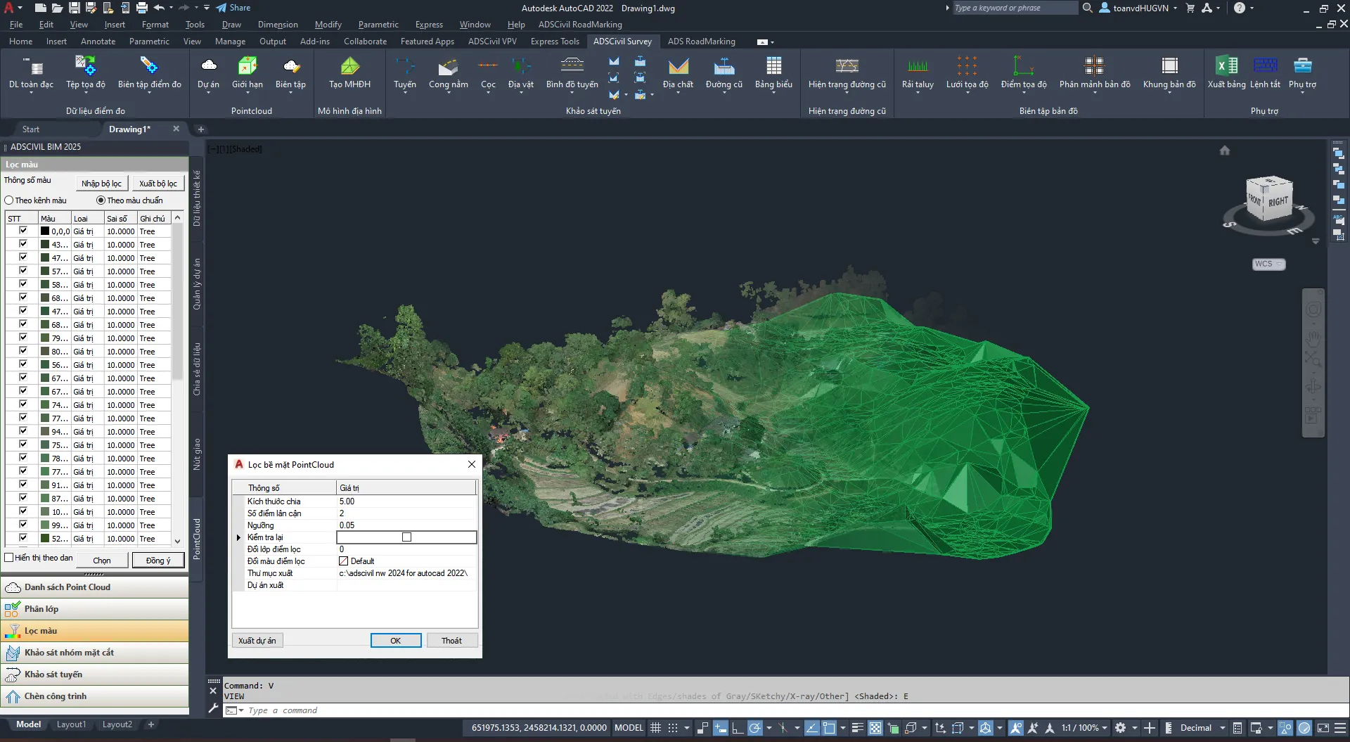Viewport: 1350px width, 742px height.
Task: Click the Nhập bộ lọc button
Action: 101,184
